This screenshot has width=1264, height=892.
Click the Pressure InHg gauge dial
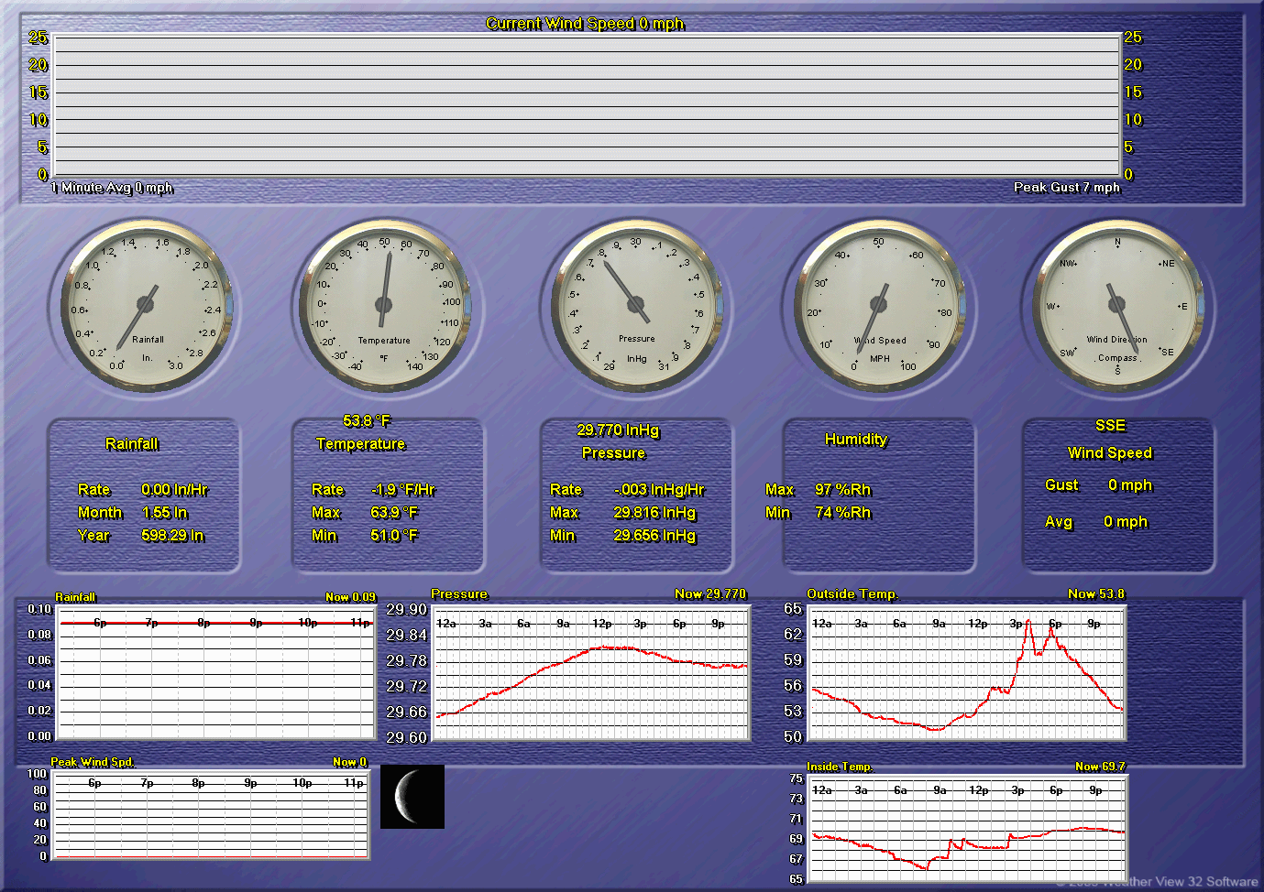click(636, 305)
